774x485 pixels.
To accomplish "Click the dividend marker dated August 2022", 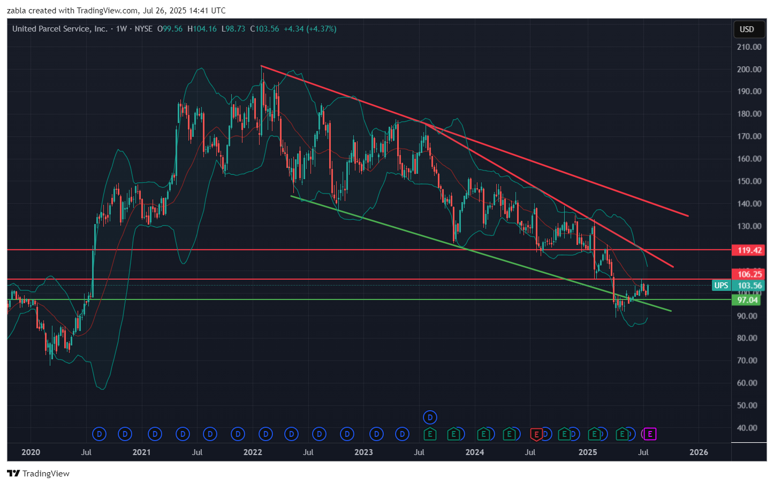I will pos(320,434).
